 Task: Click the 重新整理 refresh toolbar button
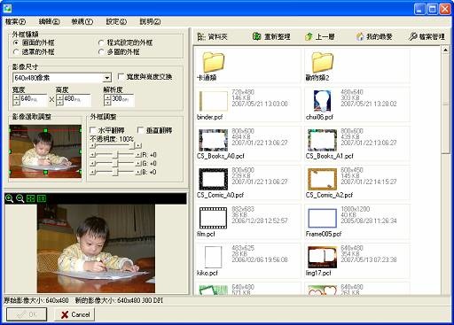pos(271,37)
